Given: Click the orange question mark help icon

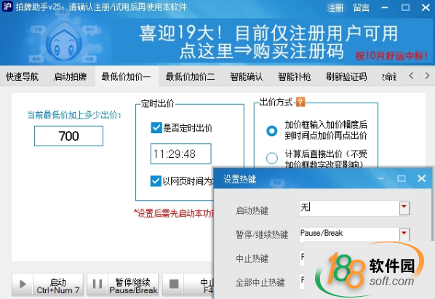Looking at the screenshot, I should tap(300, 102).
